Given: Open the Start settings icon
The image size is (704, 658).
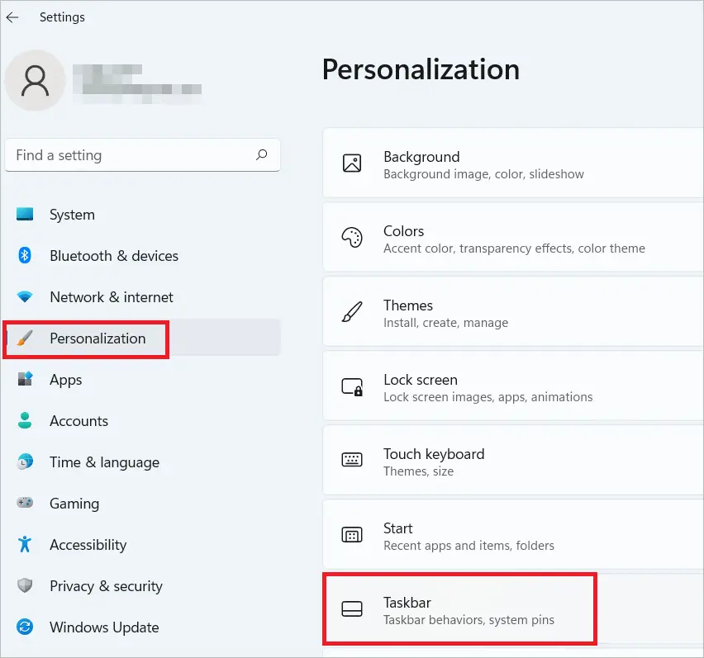Looking at the screenshot, I should (352, 535).
